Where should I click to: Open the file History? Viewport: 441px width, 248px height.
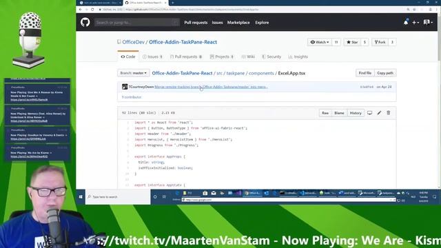click(x=356, y=113)
